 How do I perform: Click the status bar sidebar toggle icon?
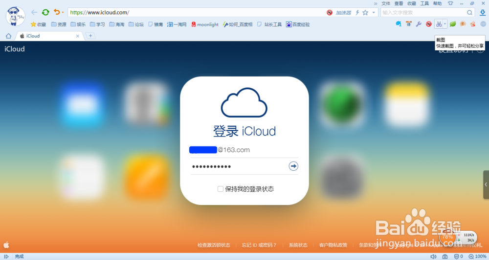pos(6,257)
